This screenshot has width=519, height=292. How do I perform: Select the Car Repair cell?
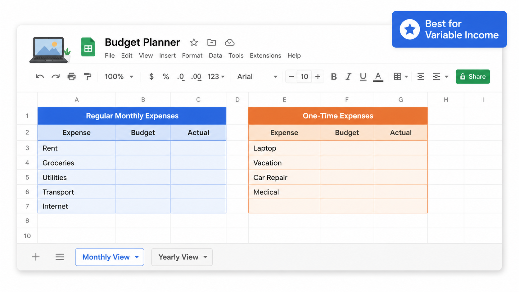(x=284, y=177)
